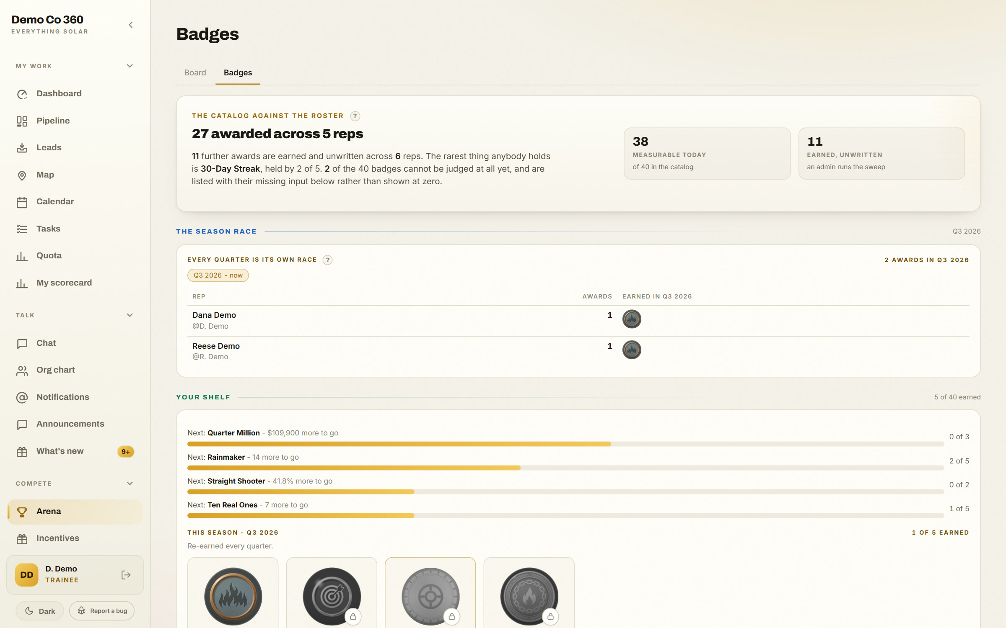The height and width of the screenshot is (628, 1006).
Task: Click the Quota bar chart icon
Action: 22,256
